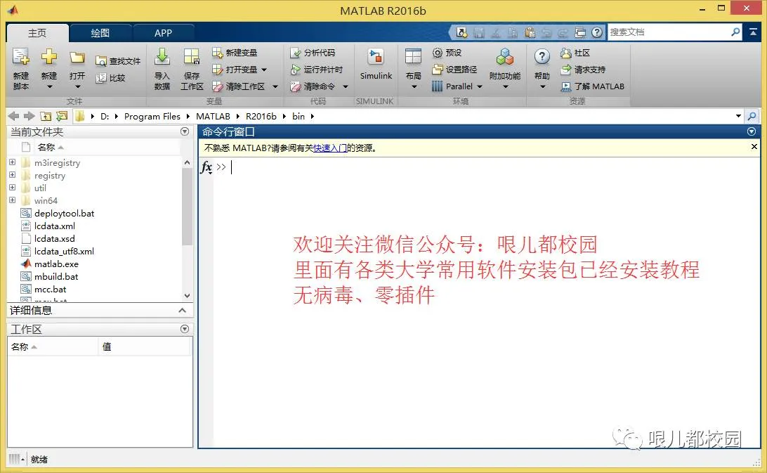767x473 pixels.
Task: Expand the m3iregistry folder
Action: click(12, 162)
